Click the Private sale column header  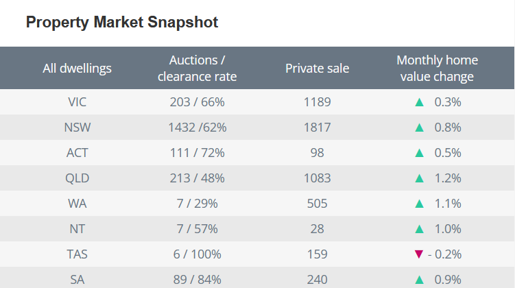[x=317, y=69]
